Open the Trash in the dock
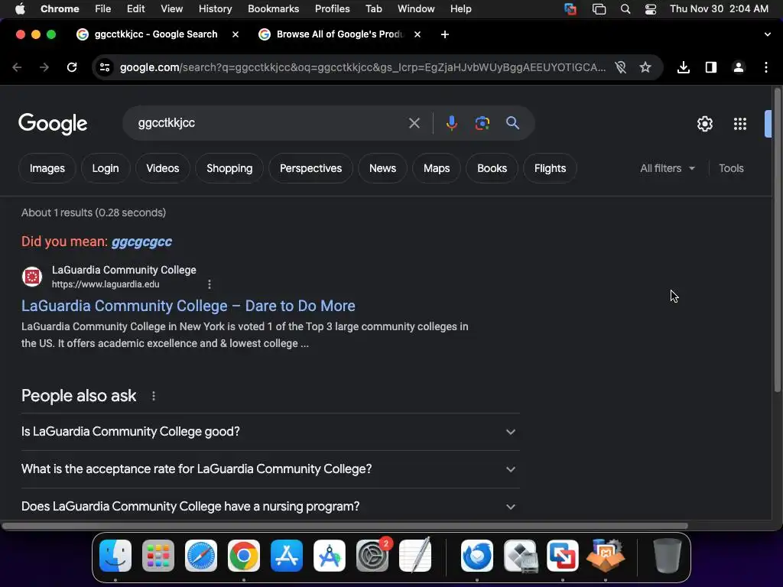The image size is (783, 587). [x=667, y=556]
